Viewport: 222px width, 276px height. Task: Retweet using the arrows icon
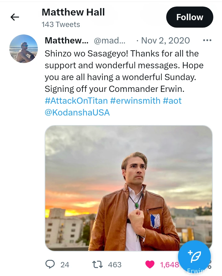pos(98,264)
